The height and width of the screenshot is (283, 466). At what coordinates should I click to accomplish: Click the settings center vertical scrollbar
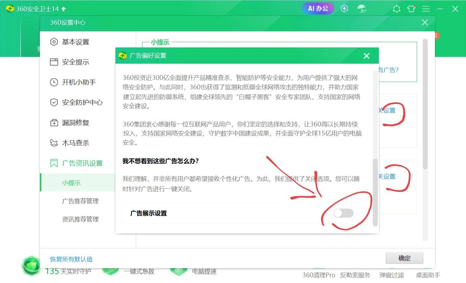pyautogui.click(x=425, y=104)
